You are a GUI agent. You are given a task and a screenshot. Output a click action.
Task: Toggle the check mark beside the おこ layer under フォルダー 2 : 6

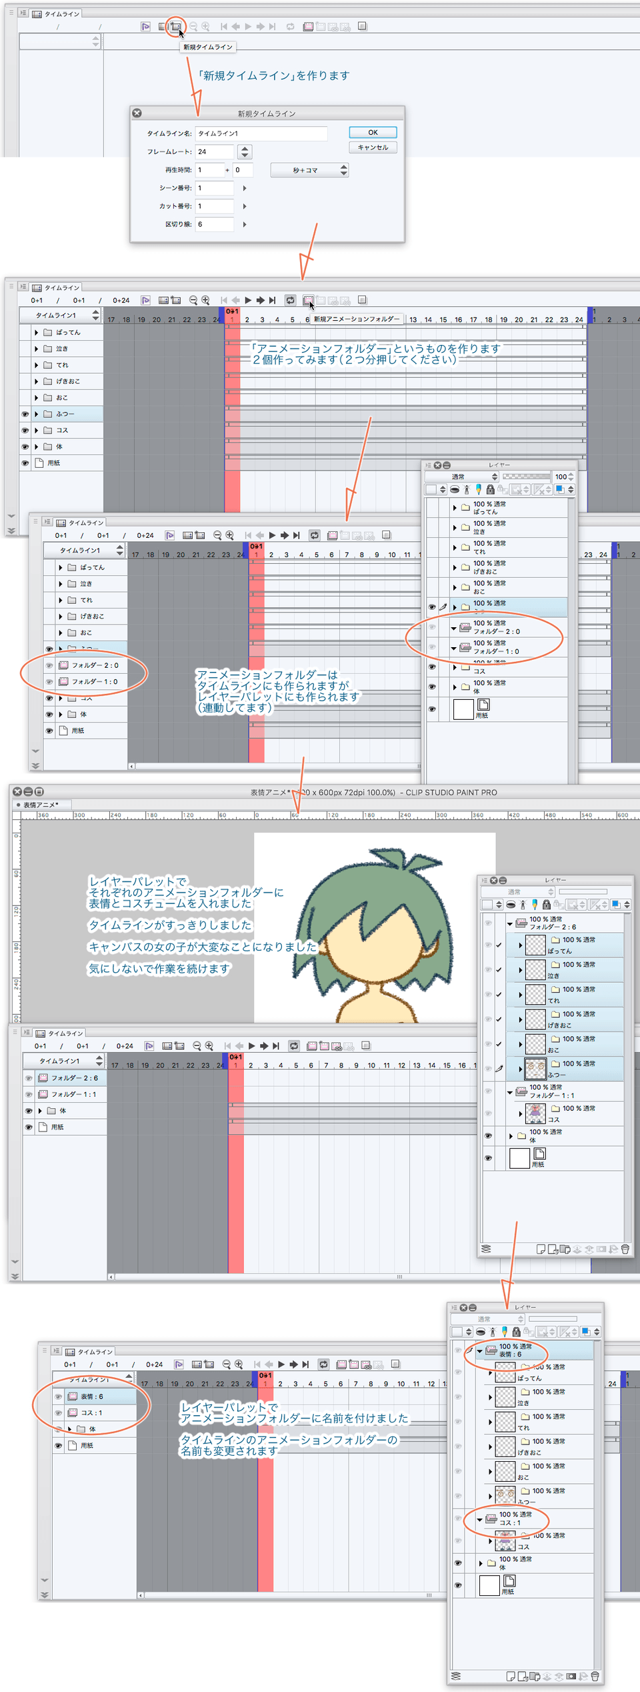pos(499,1044)
